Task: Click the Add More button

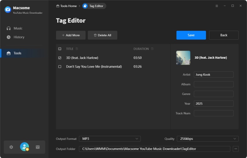Action: pos(71,35)
